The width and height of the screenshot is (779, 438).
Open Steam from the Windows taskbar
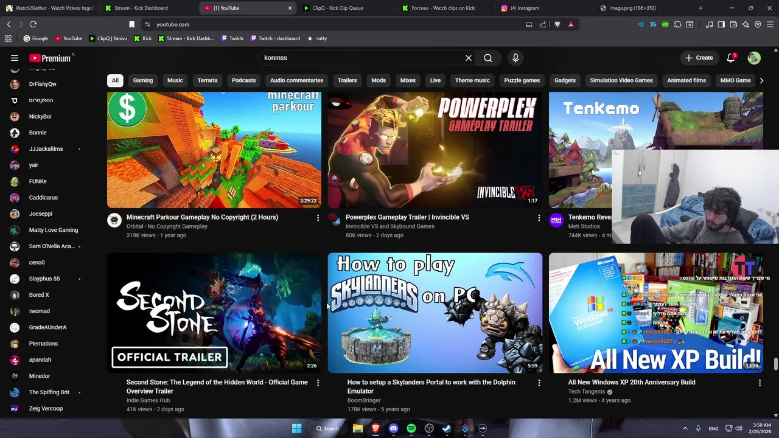coord(447,428)
